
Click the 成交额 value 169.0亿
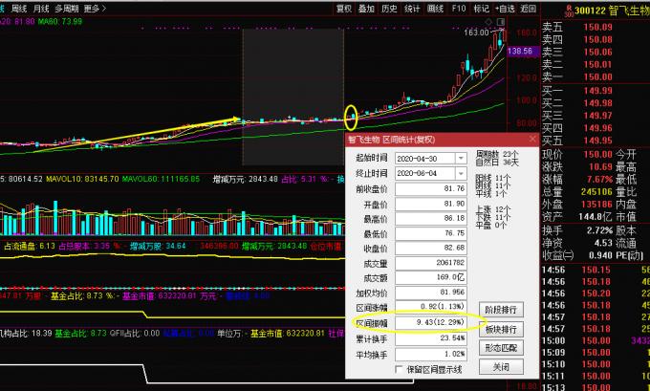pyautogui.click(x=431, y=277)
